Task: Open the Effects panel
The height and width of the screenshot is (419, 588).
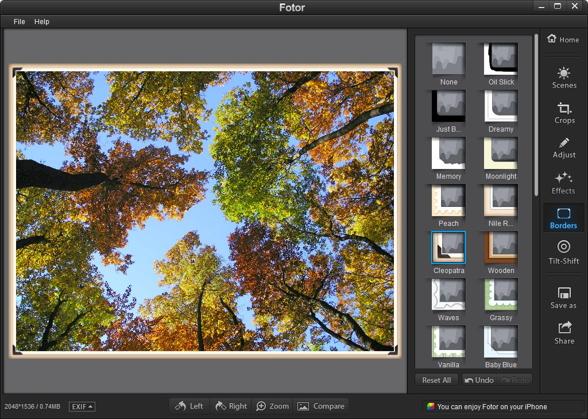Action: (x=563, y=183)
